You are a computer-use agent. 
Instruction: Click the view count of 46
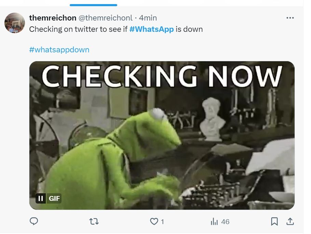tap(225, 222)
